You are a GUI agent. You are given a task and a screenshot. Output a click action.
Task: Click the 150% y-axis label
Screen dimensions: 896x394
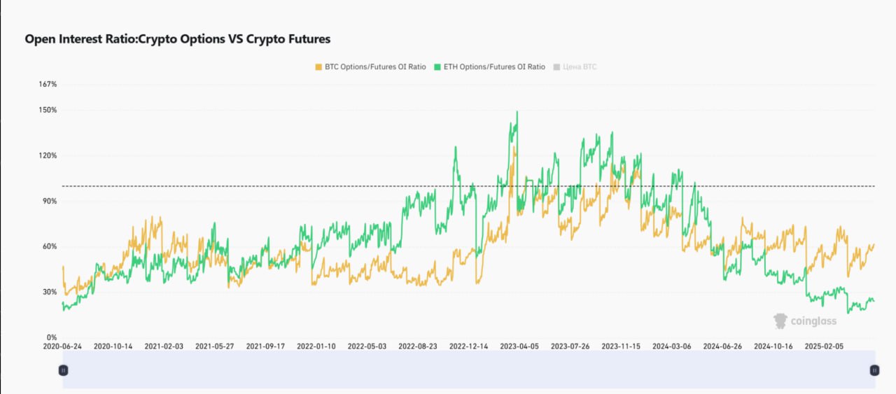(x=48, y=111)
